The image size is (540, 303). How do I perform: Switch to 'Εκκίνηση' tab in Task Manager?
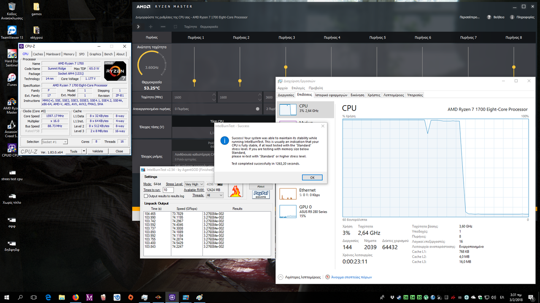[357, 95]
